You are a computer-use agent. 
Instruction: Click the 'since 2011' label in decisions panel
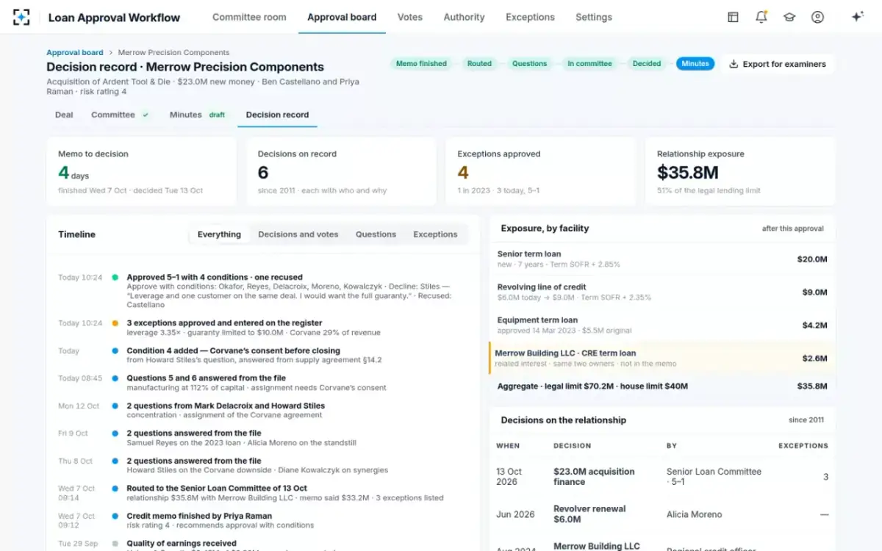(806, 420)
